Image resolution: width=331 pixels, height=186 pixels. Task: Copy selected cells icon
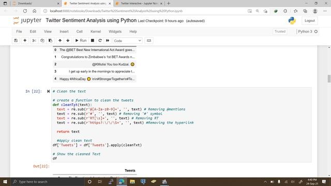(x=42, y=40)
